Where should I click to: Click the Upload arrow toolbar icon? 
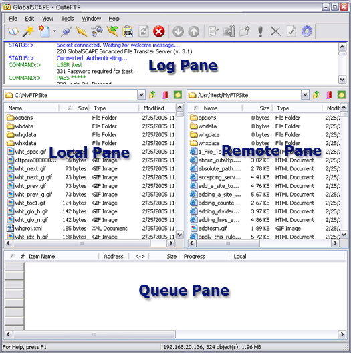(194, 31)
